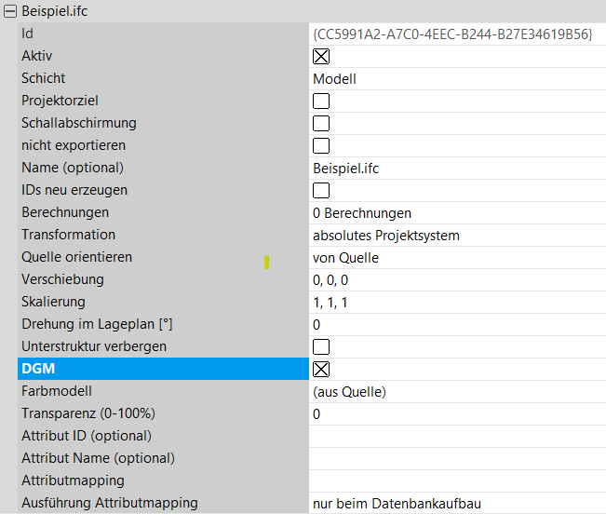Enable the Projektorziel checkbox
The width and height of the screenshot is (606, 514).
click(x=321, y=101)
